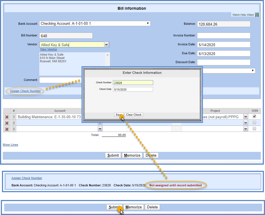Viewport: 265px width, 215px height.
Task: Click the More Lines link
Action: (10, 145)
